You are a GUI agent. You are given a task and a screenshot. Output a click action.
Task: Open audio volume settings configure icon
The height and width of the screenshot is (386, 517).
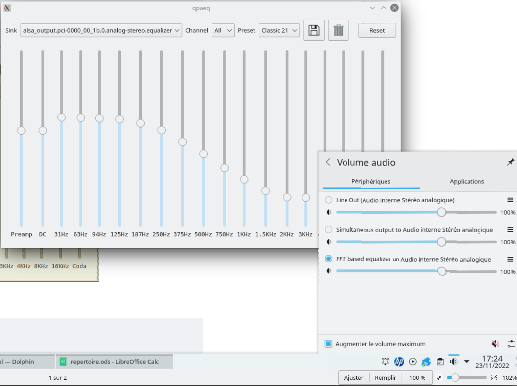pyautogui.click(x=511, y=344)
